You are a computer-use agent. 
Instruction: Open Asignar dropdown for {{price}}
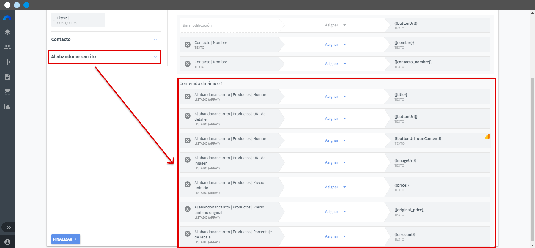(336, 187)
